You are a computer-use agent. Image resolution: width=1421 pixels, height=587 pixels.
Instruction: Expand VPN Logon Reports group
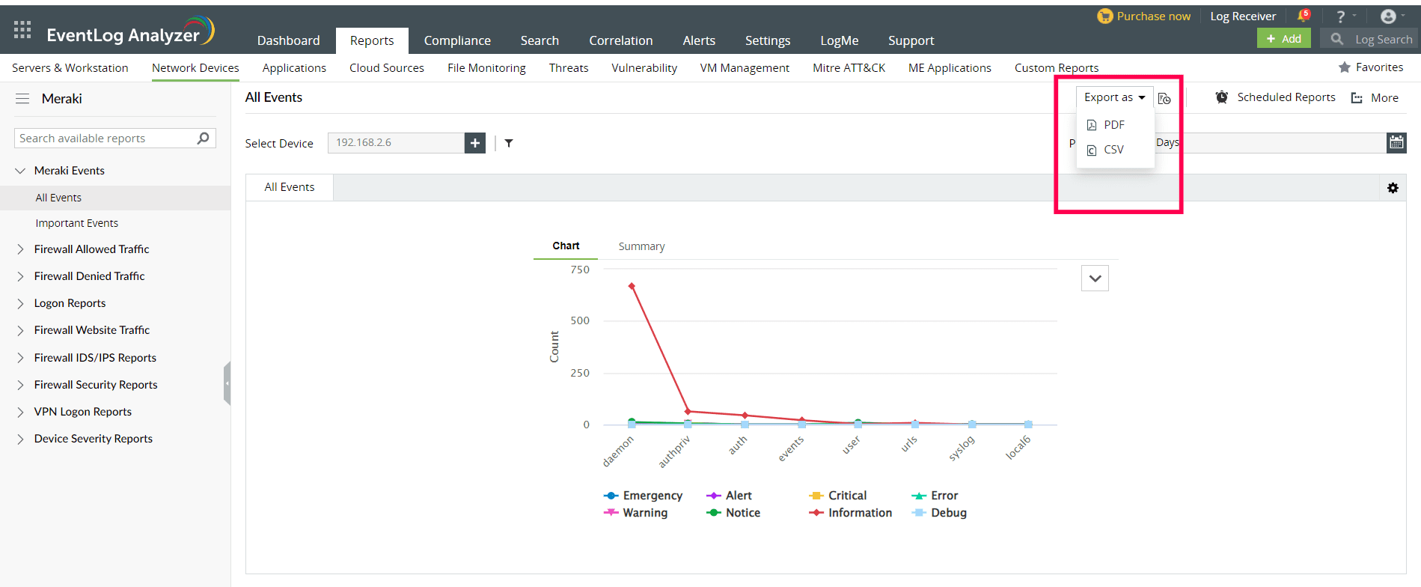20,412
